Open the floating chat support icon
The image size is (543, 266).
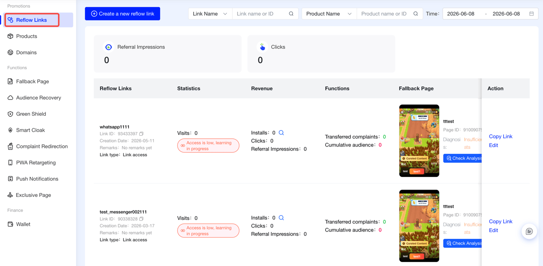click(529, 232)
